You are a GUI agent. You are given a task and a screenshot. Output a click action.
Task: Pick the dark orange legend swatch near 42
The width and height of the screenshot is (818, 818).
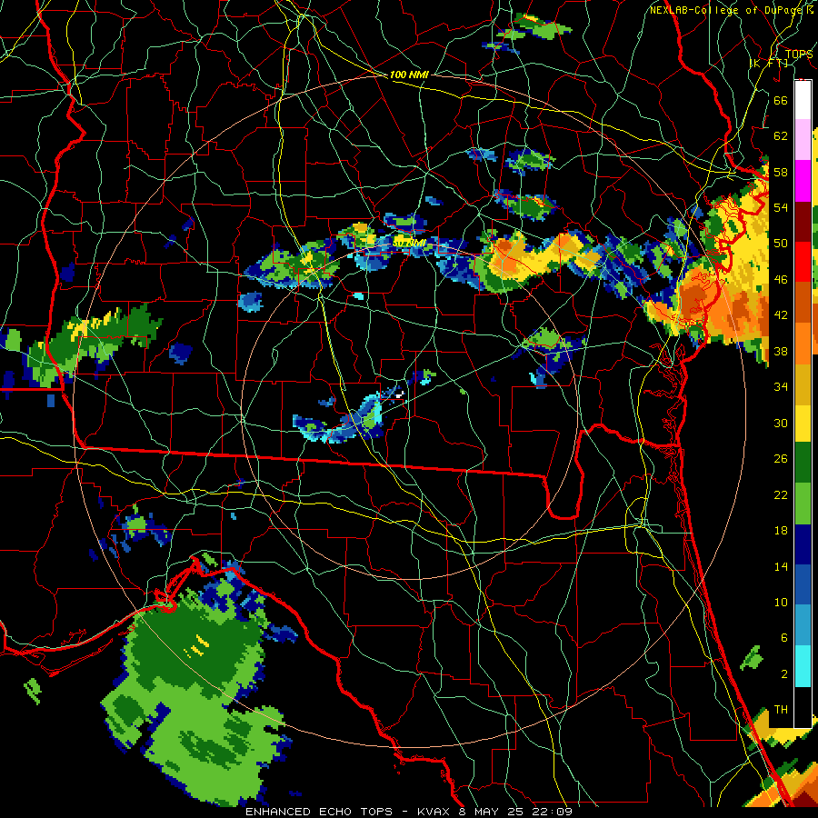click(x=803, y=303)
